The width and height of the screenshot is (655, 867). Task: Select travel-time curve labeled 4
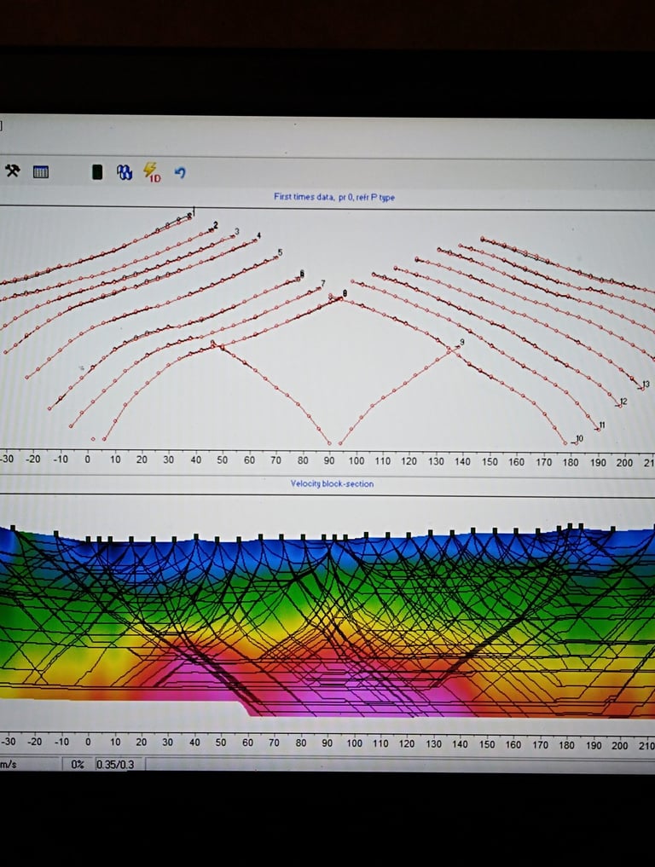click(x=258, y=236)
